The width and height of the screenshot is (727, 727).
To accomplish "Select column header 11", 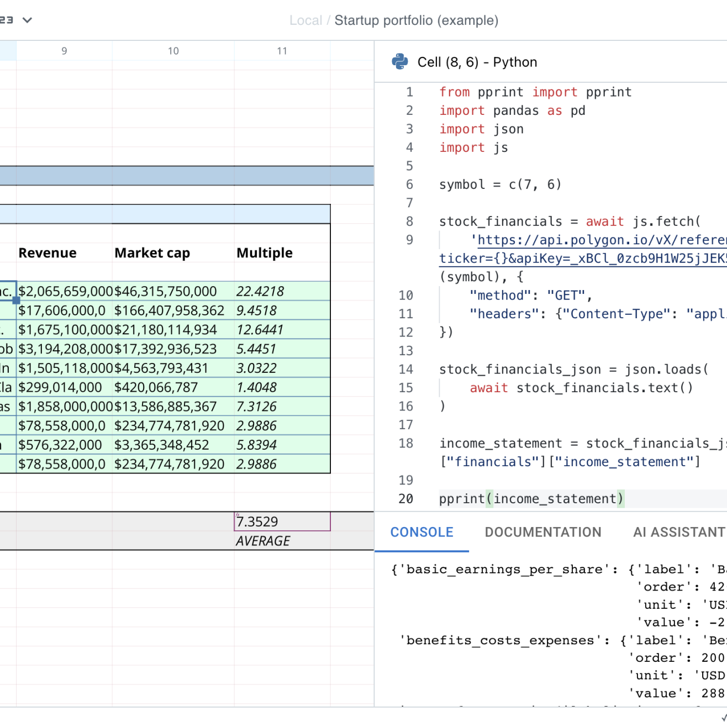I will [x=282, y=51].
